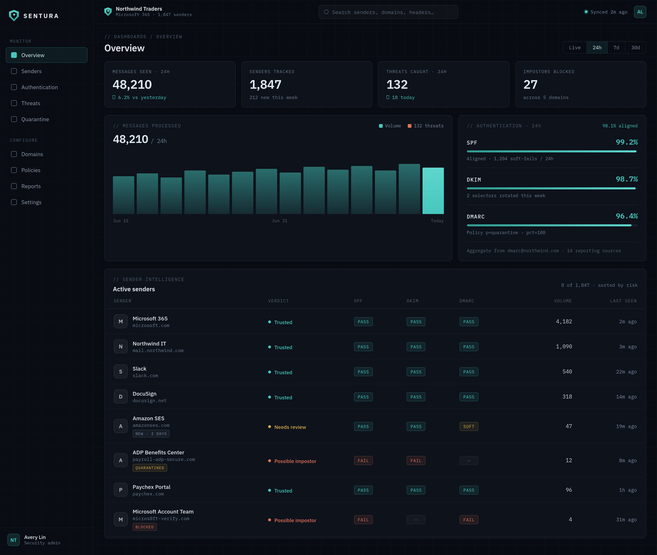Open the Authentication page

coord(46,87)
